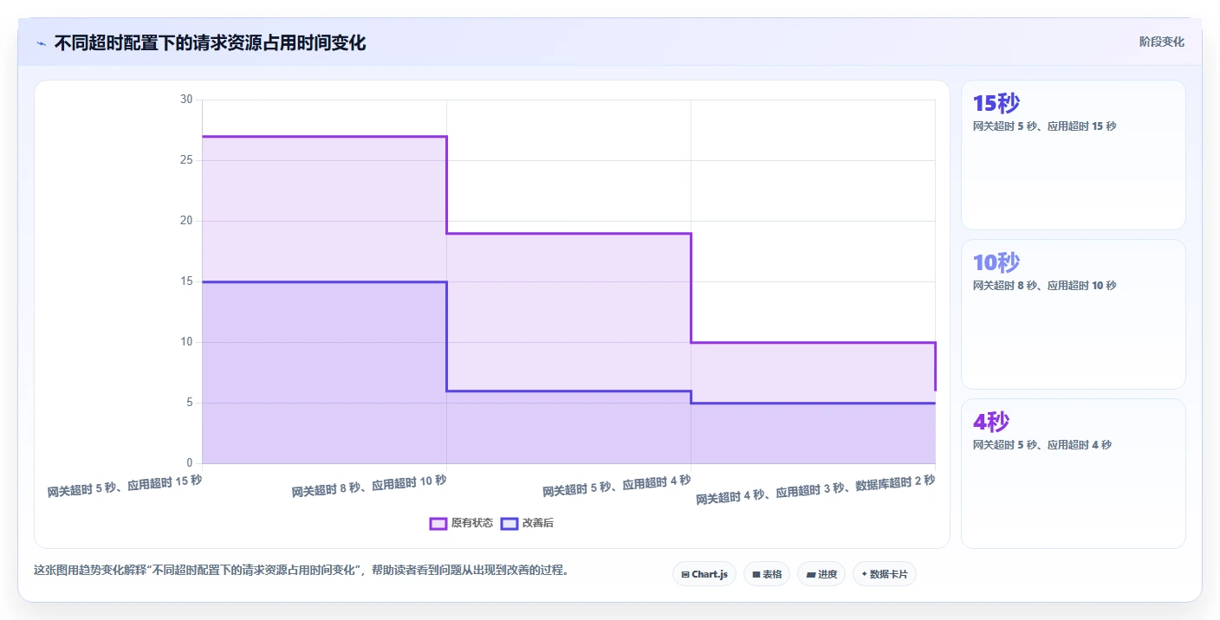Click the blue 改善后 legend swatch
The width and height of the screenshot is (1220, 620).
509,523
